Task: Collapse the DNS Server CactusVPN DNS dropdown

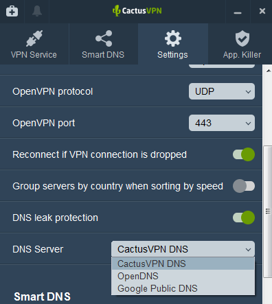Action: [183, 249]
